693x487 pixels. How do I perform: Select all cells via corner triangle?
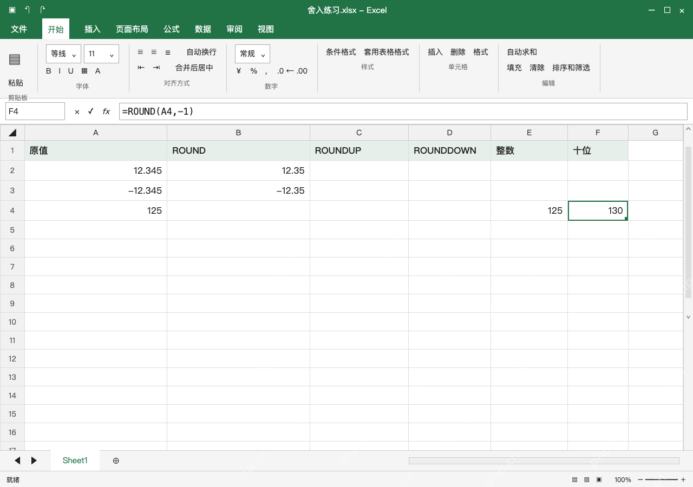coord(12,133)
